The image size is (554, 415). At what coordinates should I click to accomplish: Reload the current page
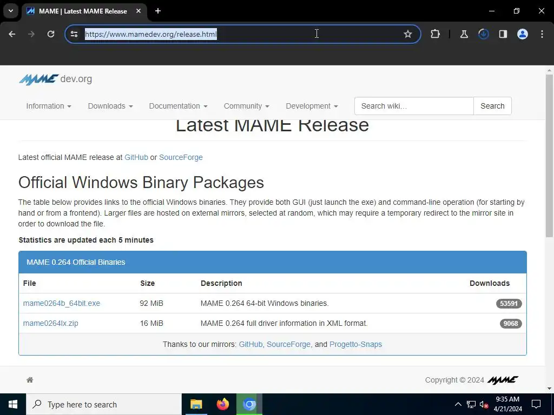[x=51, y=34]
